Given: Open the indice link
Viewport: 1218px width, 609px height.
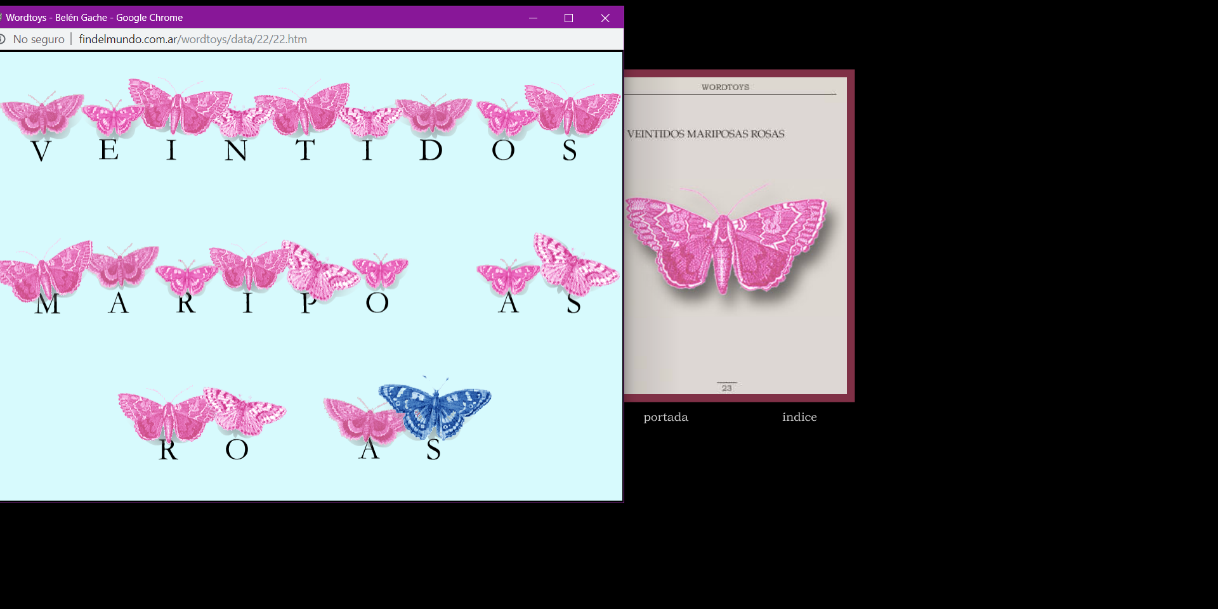Looking at the screenshot, I should [799, 417].
